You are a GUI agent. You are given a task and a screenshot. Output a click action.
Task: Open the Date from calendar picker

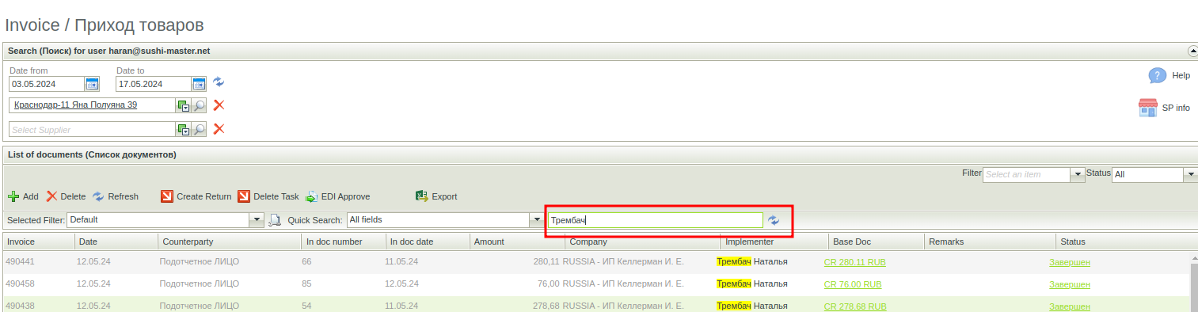coord(92,84)
